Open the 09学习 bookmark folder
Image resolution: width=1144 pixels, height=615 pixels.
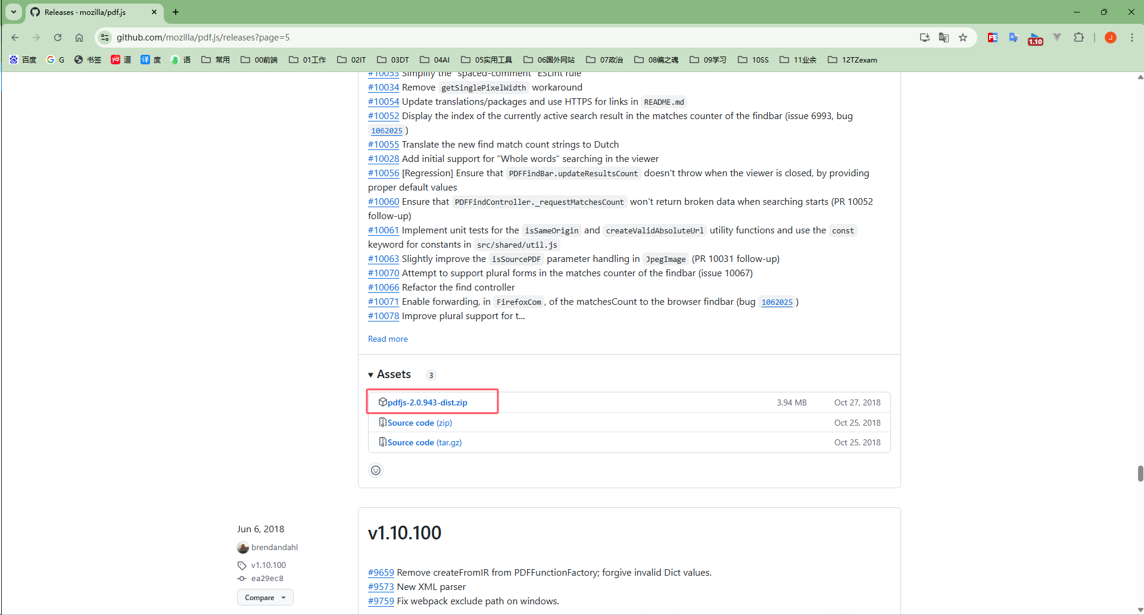click(708, 60)
